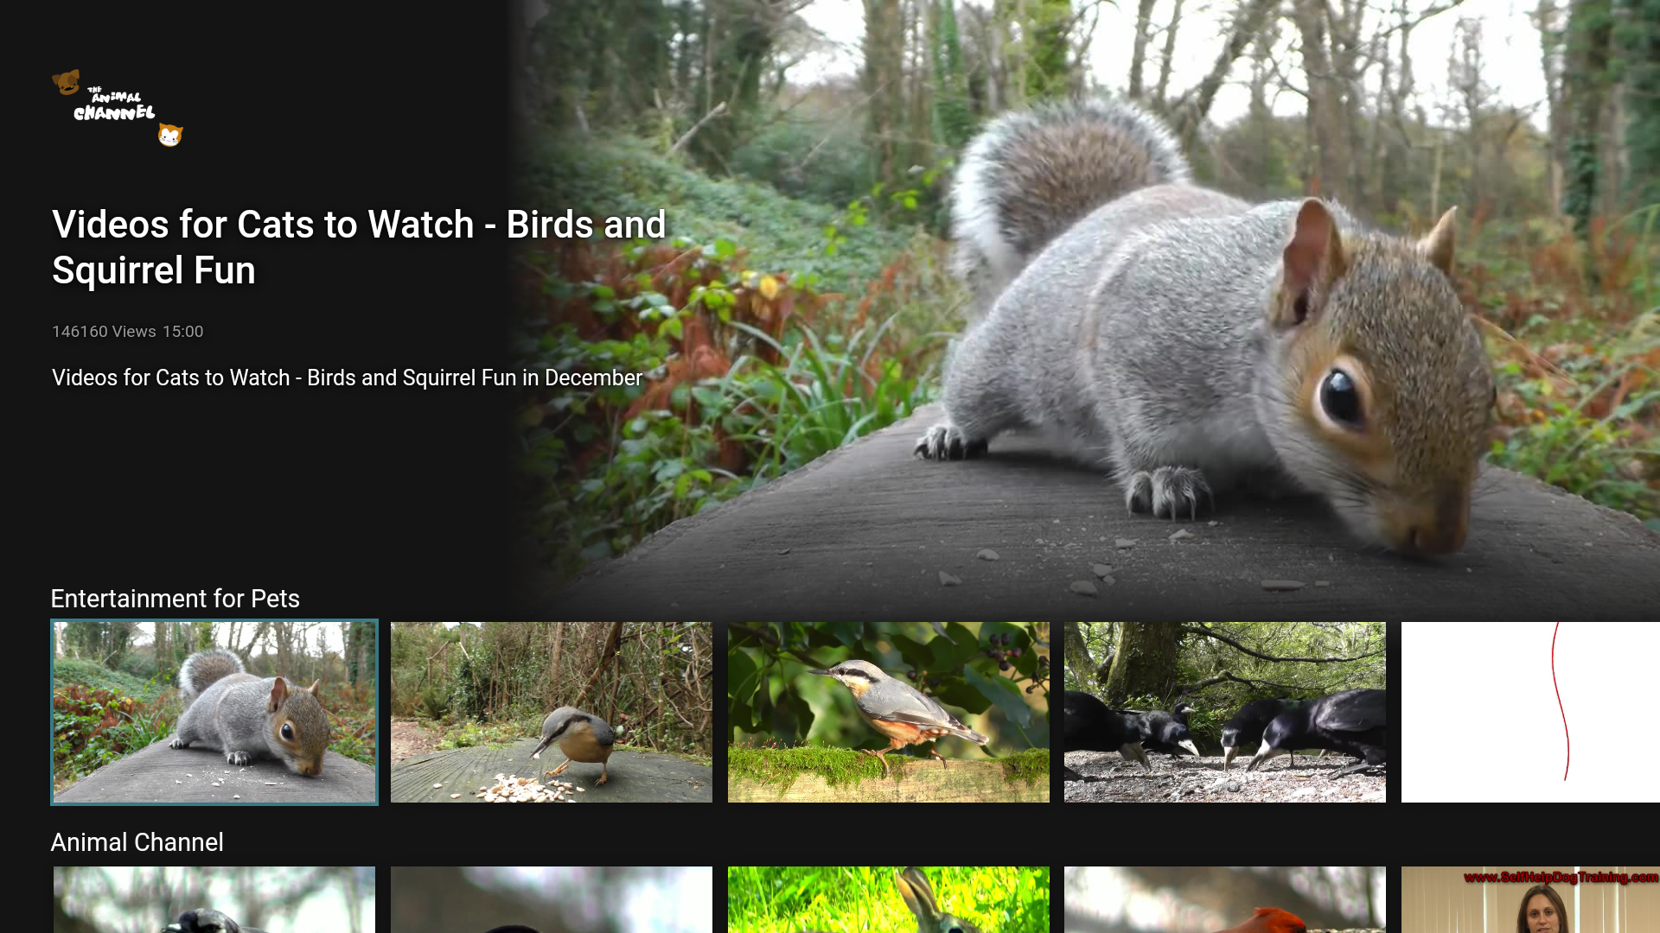Open the red cardinal bird thumbnail

tap(1225, 899)
